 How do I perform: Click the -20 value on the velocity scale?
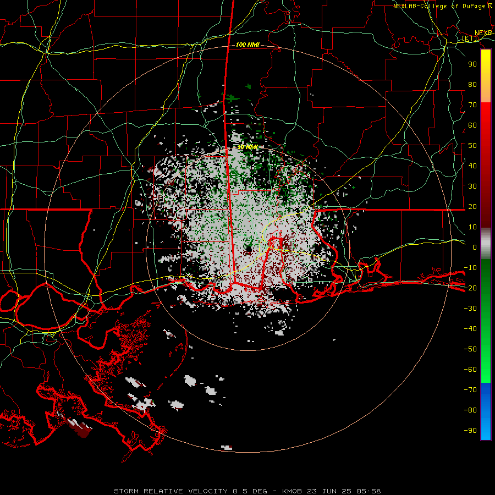pyautogui.click(x=470, y=288)
